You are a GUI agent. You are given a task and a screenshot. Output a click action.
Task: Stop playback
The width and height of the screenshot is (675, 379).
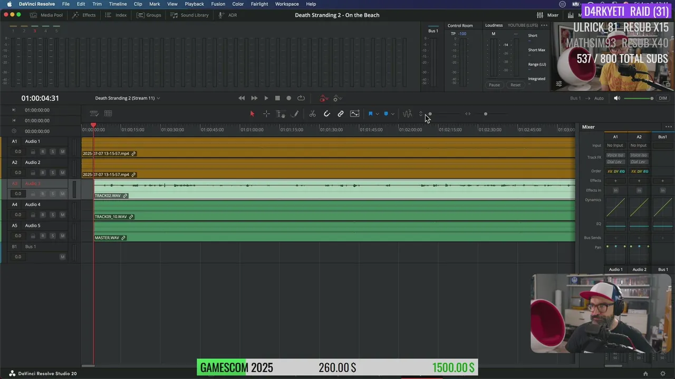[277, 98]
